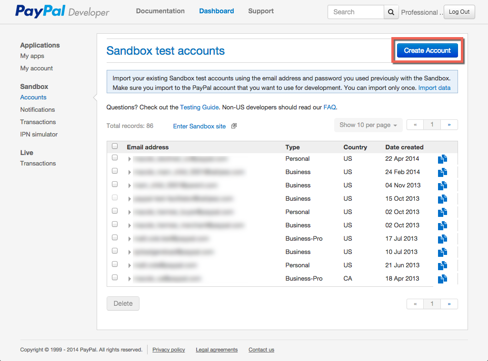Check the 15 Oct 2013 account row
488x361 pixels.
(x=115, y=197)
